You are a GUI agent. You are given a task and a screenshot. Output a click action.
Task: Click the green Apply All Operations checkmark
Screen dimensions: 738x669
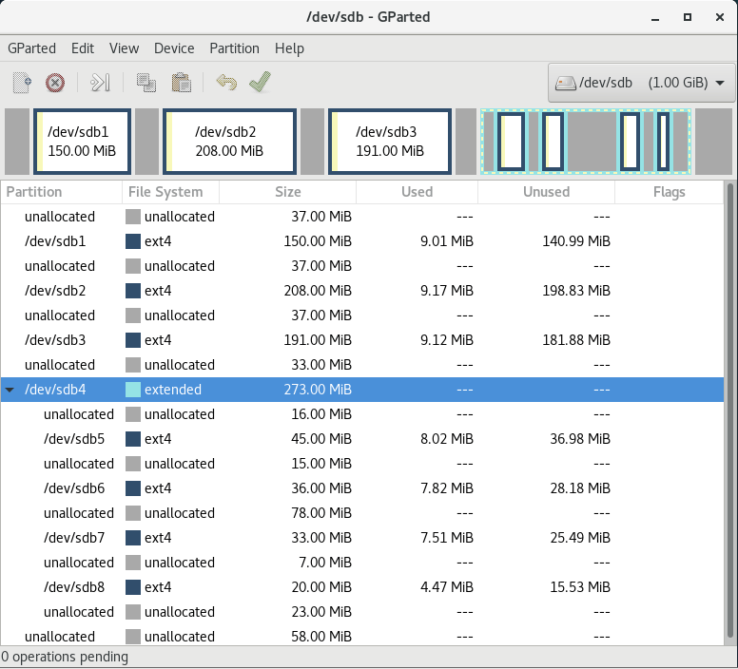point(261,82)
